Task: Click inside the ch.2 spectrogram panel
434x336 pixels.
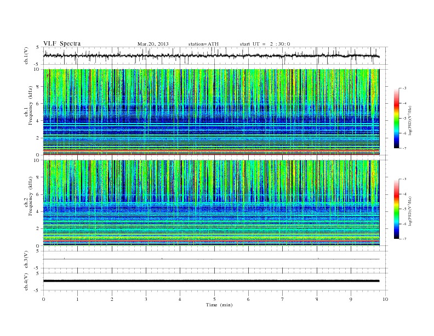Action: [212, 203]
